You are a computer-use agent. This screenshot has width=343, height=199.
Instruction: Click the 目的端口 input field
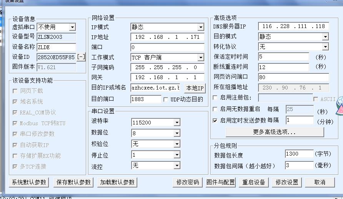pos(146,99)
